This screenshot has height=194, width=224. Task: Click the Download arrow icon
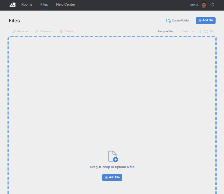(x=36, y=31)
